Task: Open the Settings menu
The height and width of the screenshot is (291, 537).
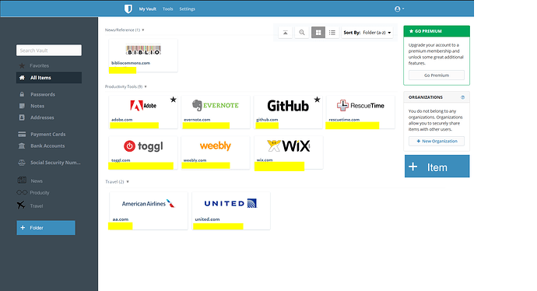Action: pyautogui.click(x=187, y=9)
